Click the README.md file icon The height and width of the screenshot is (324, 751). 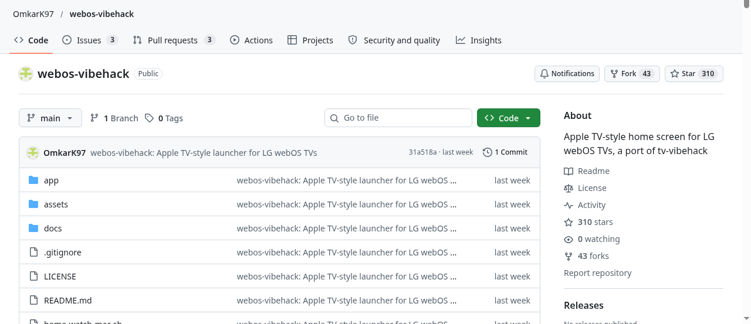coord(33,300)
